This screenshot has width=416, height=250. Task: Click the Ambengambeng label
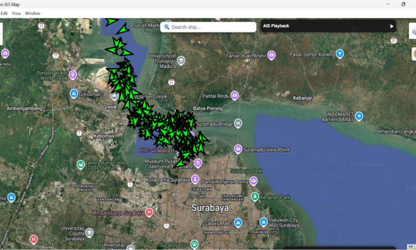point(24,108)
